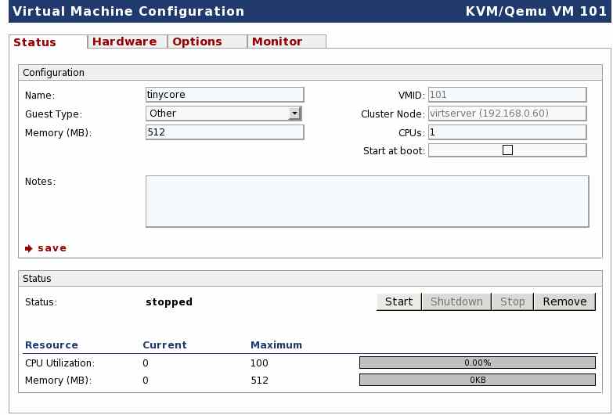Viewport: 613px width, 415px height.
Task: Switch to the Status tab
Action: [48, 41]
